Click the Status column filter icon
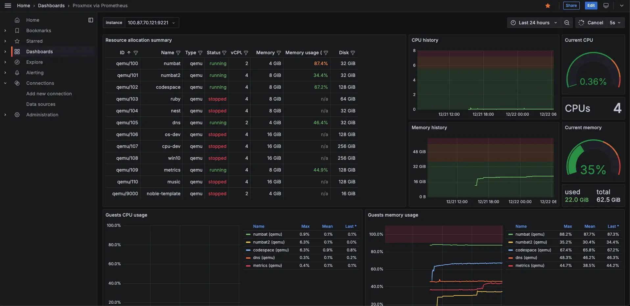The height and width of the screenshot is (306, 630). (x=224, y=53)
